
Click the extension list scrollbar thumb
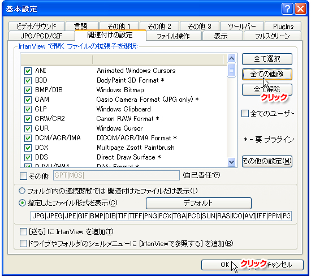231,70
